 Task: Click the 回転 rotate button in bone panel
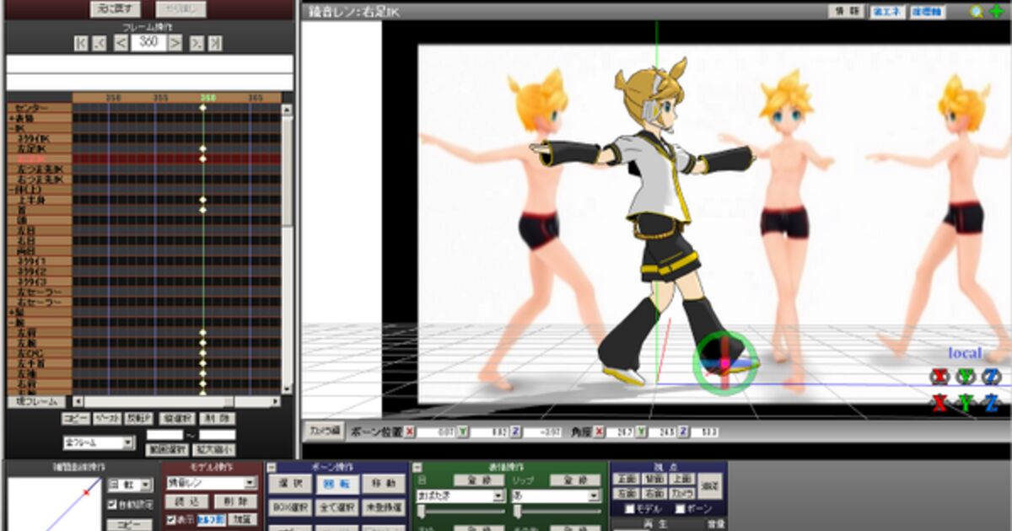click(336, 484)
